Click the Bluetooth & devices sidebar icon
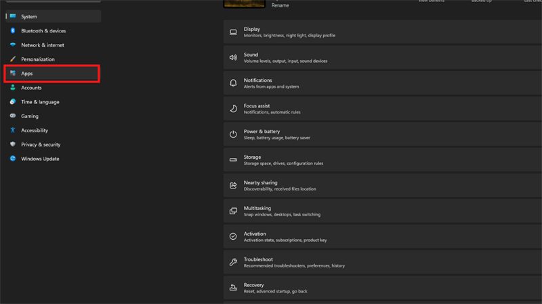Image resolution: width=542 pixels, height=304 pixels. 12,31
